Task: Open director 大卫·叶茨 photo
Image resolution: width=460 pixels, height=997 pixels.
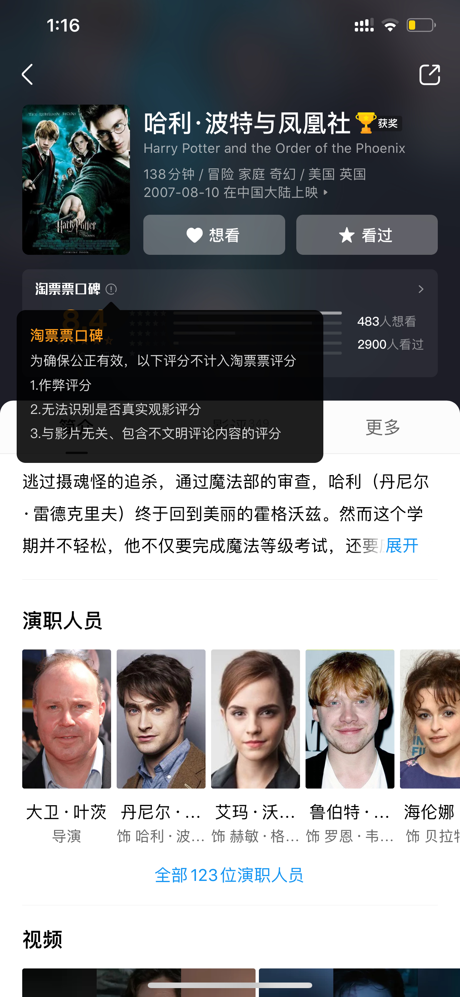Action: [x=67, y=719]
